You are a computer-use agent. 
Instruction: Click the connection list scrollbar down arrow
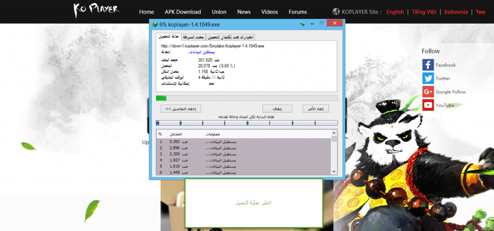point(334,171)
